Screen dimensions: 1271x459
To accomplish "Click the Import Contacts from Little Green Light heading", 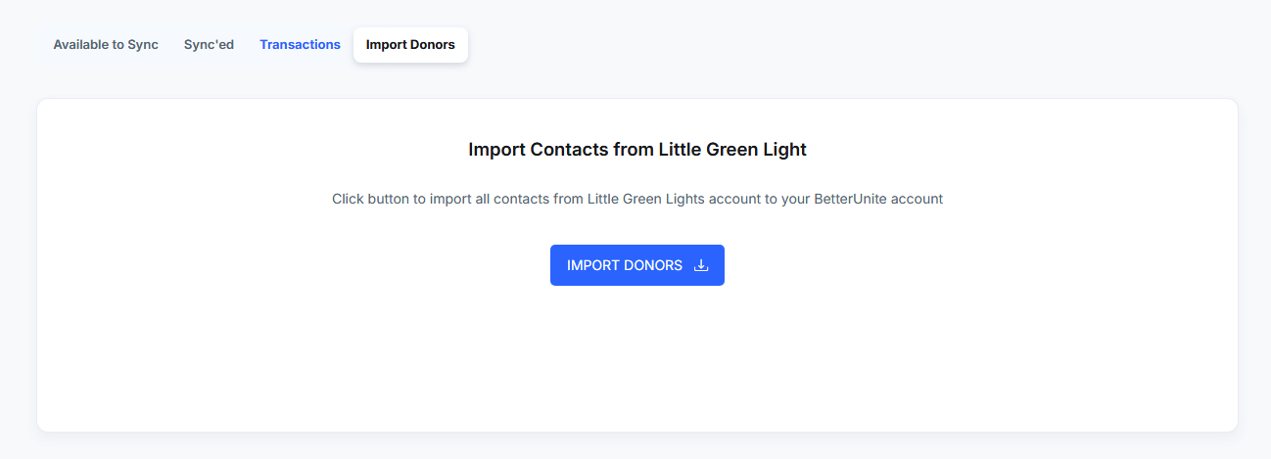I will click(637, 150).
